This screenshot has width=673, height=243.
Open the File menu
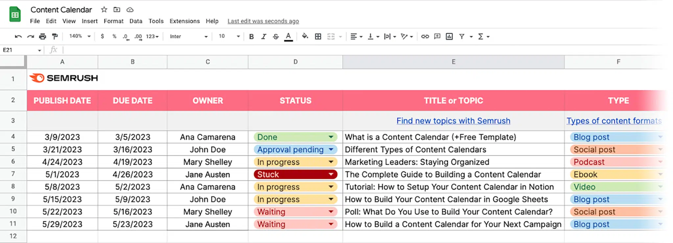35,21
